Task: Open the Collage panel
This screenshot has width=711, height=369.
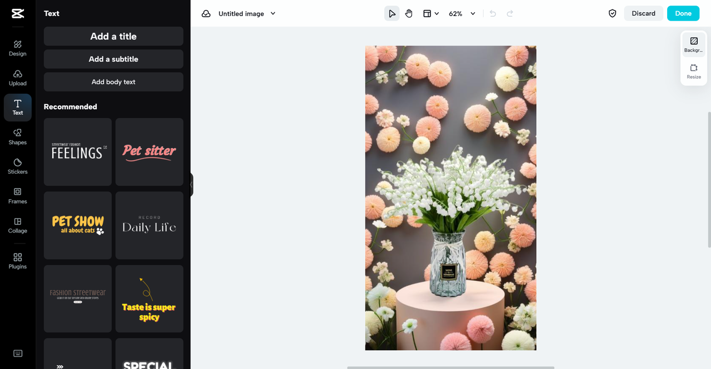Action: click(18, 225)
